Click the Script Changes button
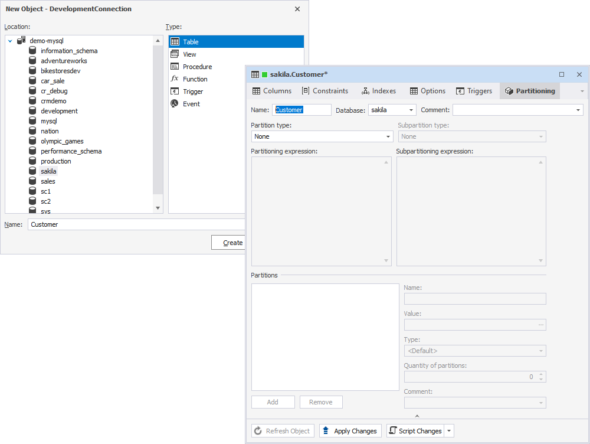 tap(415, 430)
